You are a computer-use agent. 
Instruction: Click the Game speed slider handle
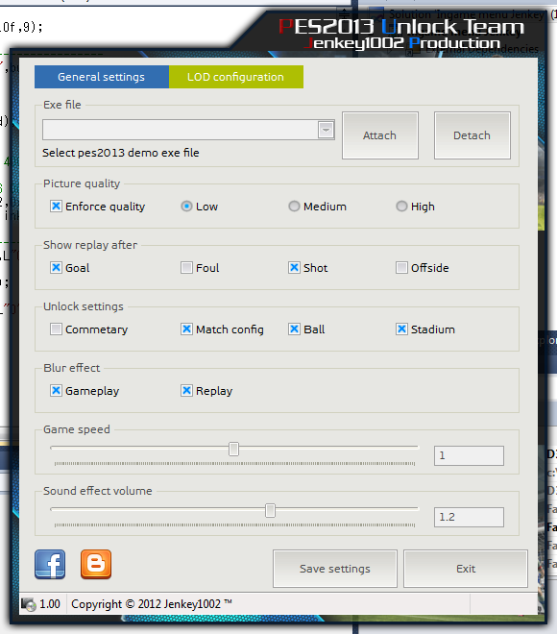click(x=233, y=449)
